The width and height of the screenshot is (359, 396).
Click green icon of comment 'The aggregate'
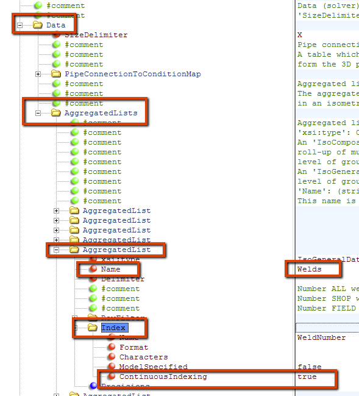coord(57,93)
